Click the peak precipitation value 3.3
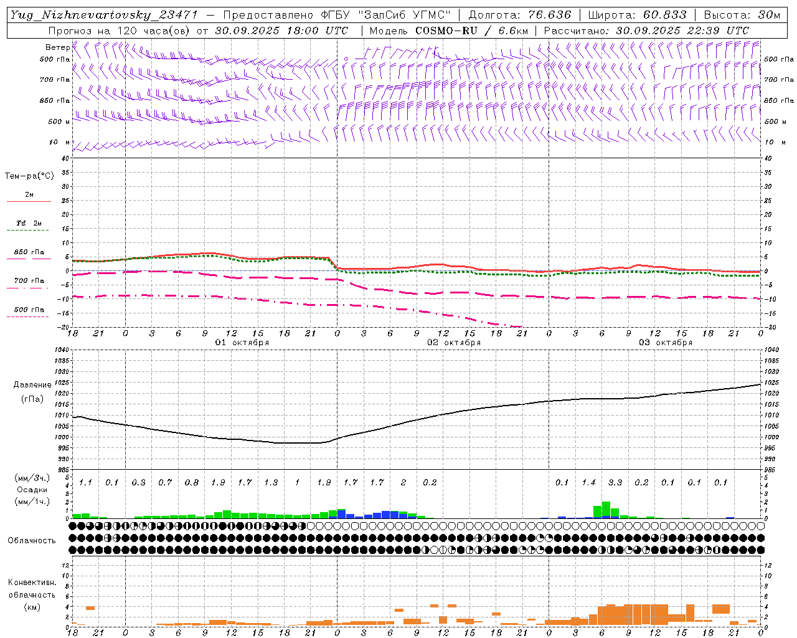Image resolution: width=797 pixels, height=638 pixels. pyautogui.click(x=615, y=483)
